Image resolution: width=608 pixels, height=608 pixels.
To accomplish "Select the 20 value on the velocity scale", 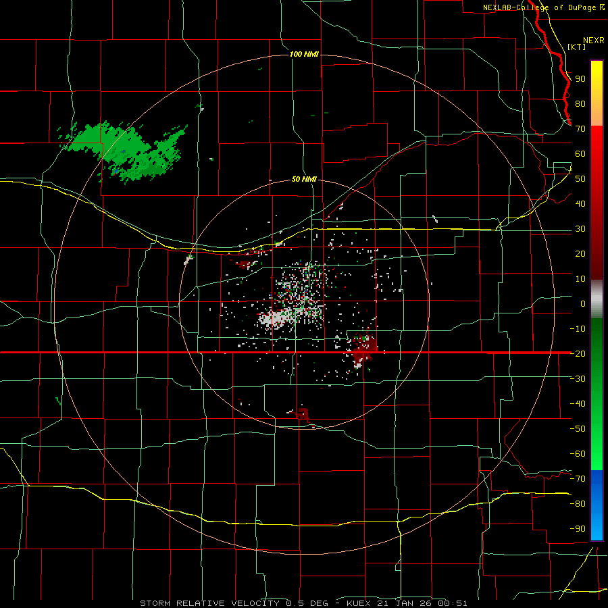I will click(x=580, y=254).
